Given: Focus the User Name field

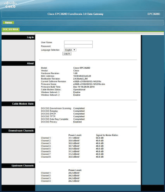Looking at the screenshot, I should (x=78, y=42).
